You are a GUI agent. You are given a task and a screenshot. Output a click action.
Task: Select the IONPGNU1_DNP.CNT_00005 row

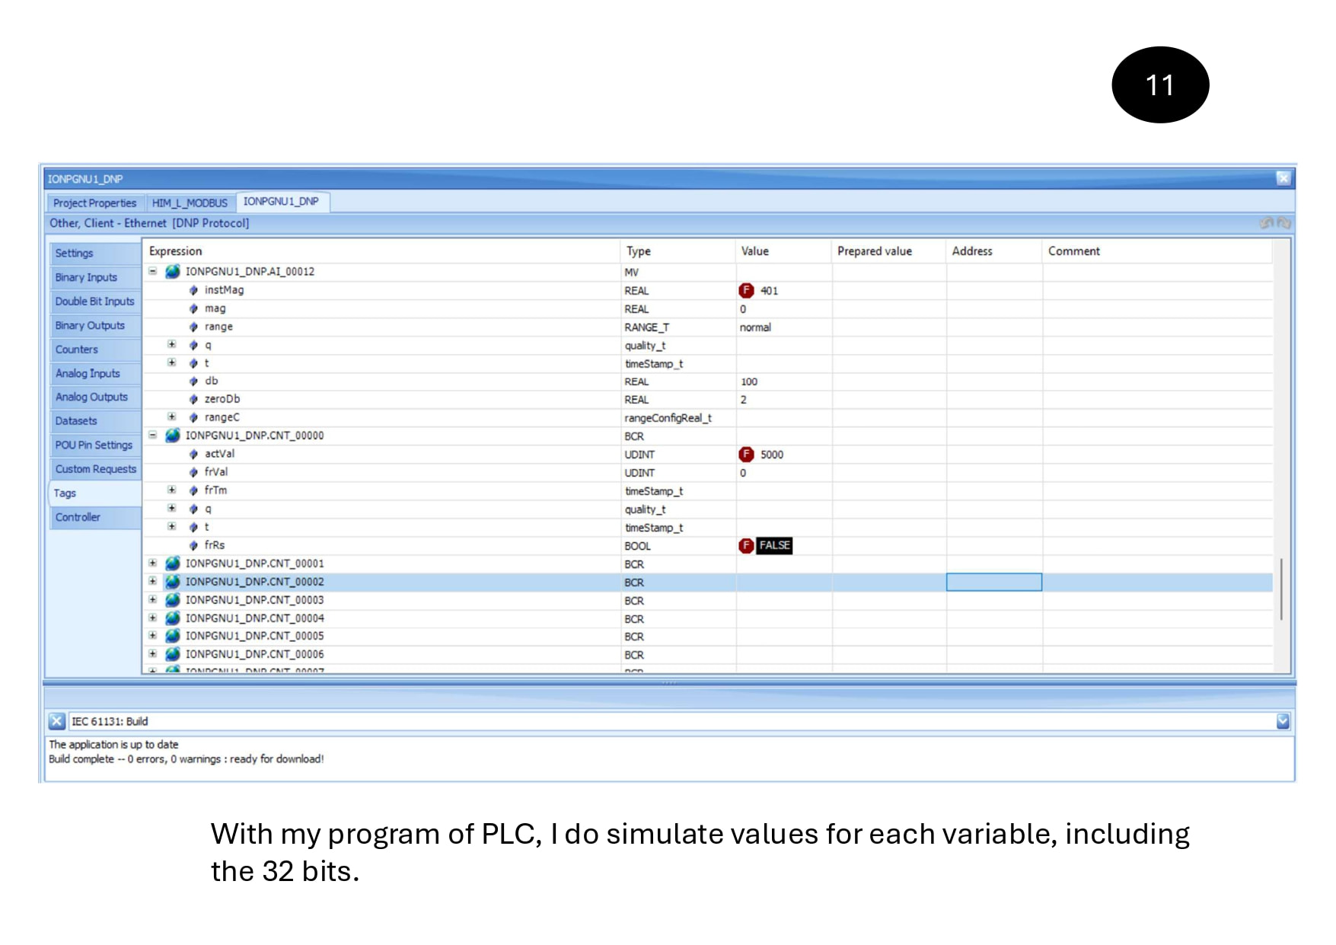click(x=254, y=637)
